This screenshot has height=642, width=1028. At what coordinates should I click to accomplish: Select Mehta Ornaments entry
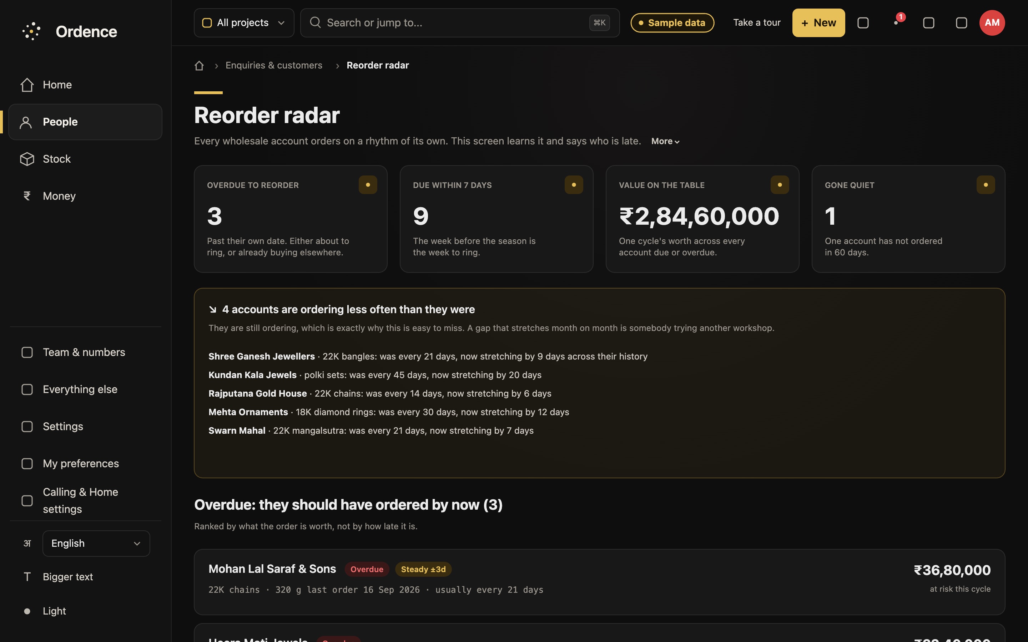point(389,412)
